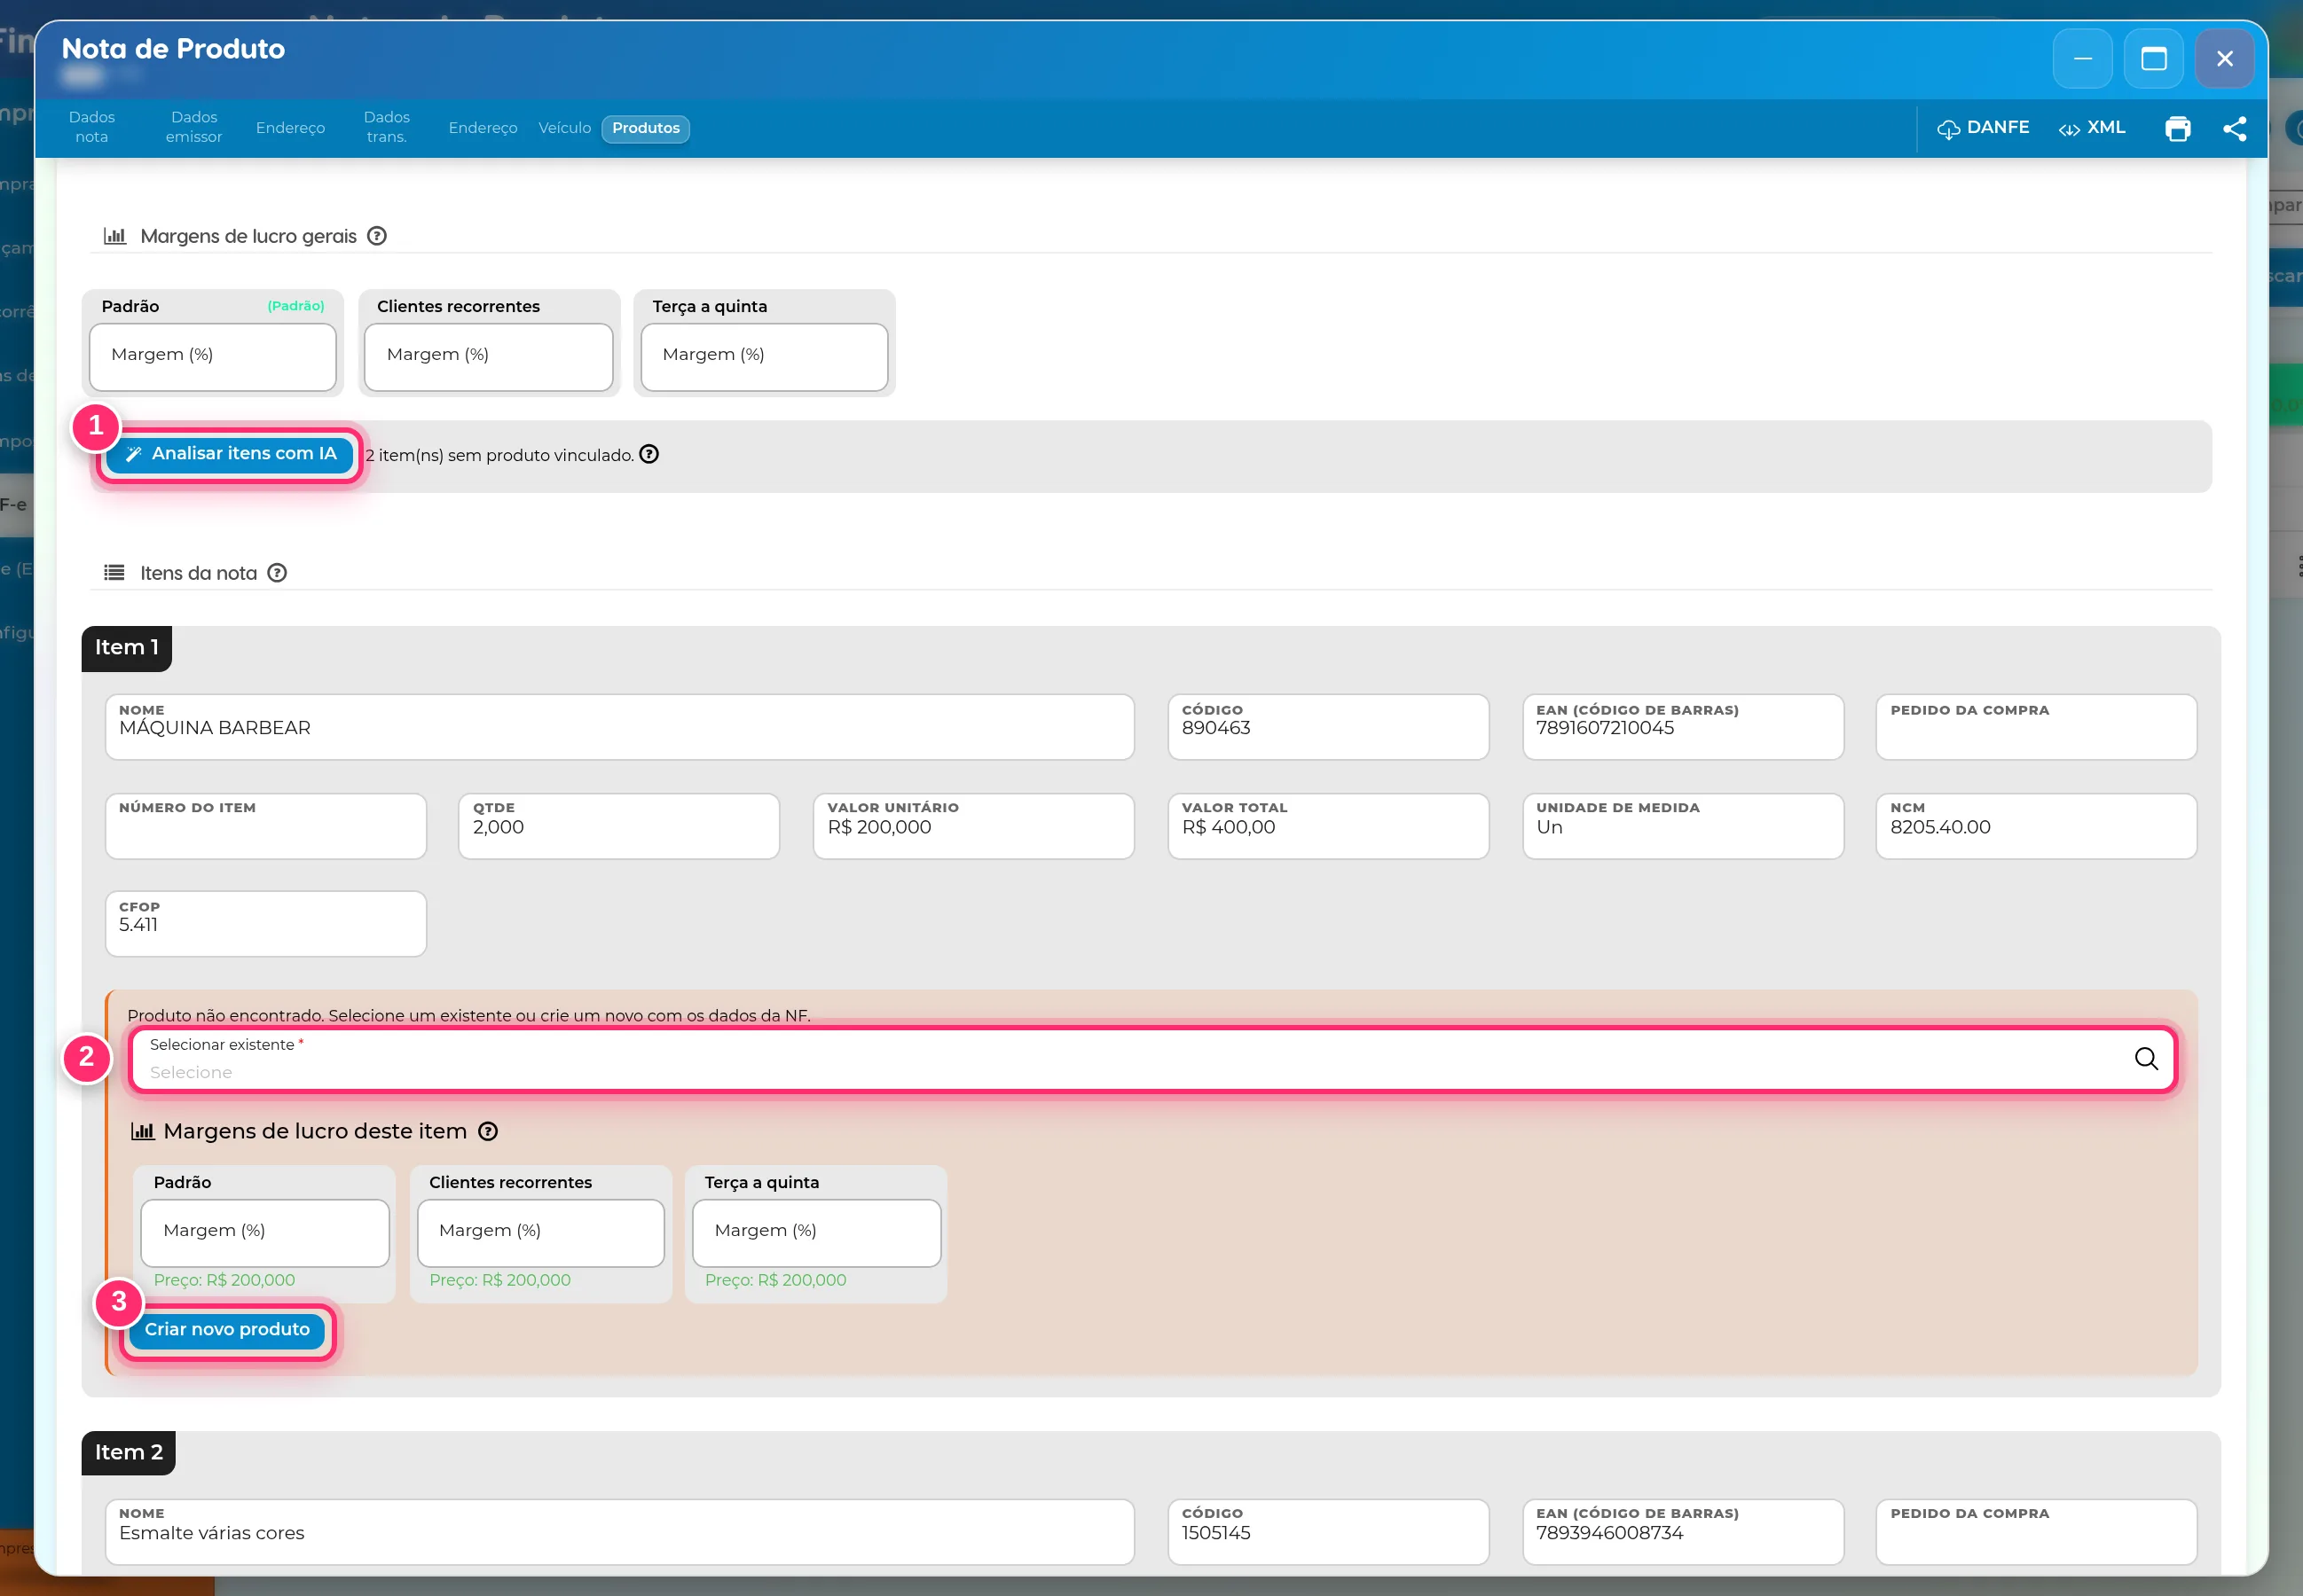Image resolution: width=2303 pixels, height=1596 pixels.
Task: Click the search magnifier in Selecionar existente
Action: click(2145, 1058)
